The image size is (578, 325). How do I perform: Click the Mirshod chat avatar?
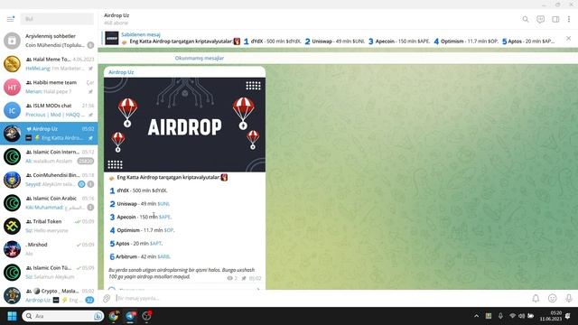pyautogui.click(x=12, y=249)
